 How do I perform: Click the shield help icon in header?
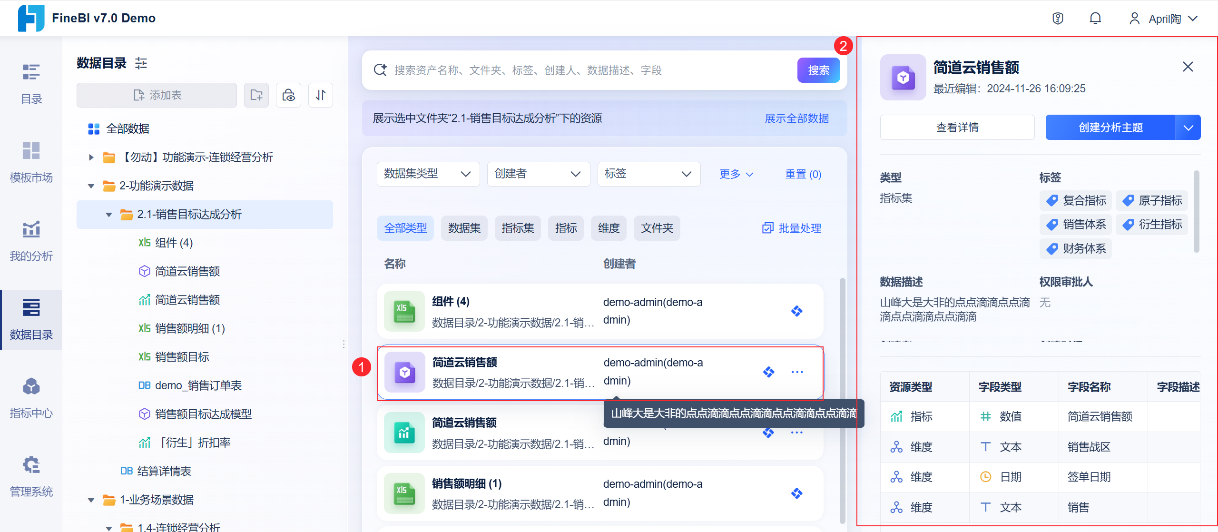[x=1058, y=19]
